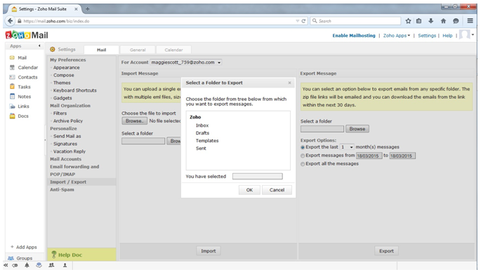Image resolution: width=481 pixels, height=272 pixels.
Task: Open Keyboard Shortcuts settings
Action: (75, 90)
